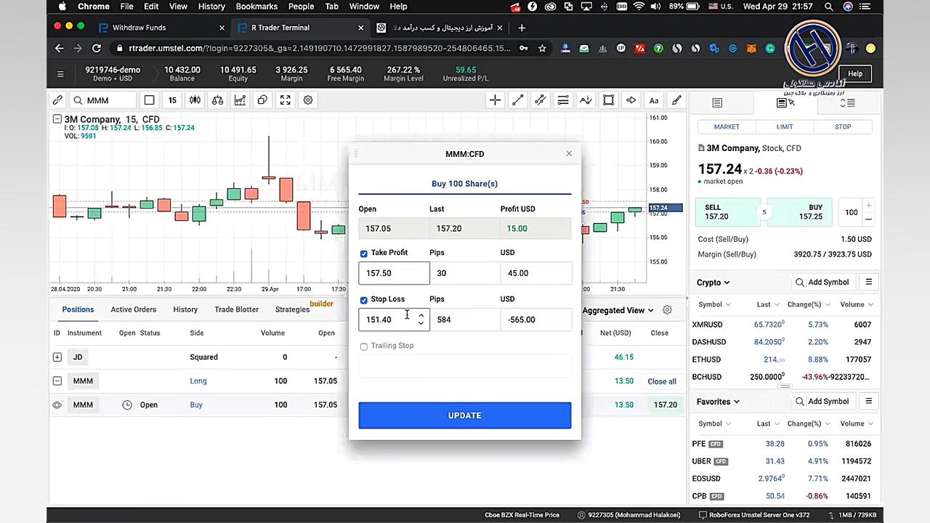The width and height of the screenshot is (930, 523).
Task: Enable the Trailing Stop checkbox
Action: (x=364, y=346)
